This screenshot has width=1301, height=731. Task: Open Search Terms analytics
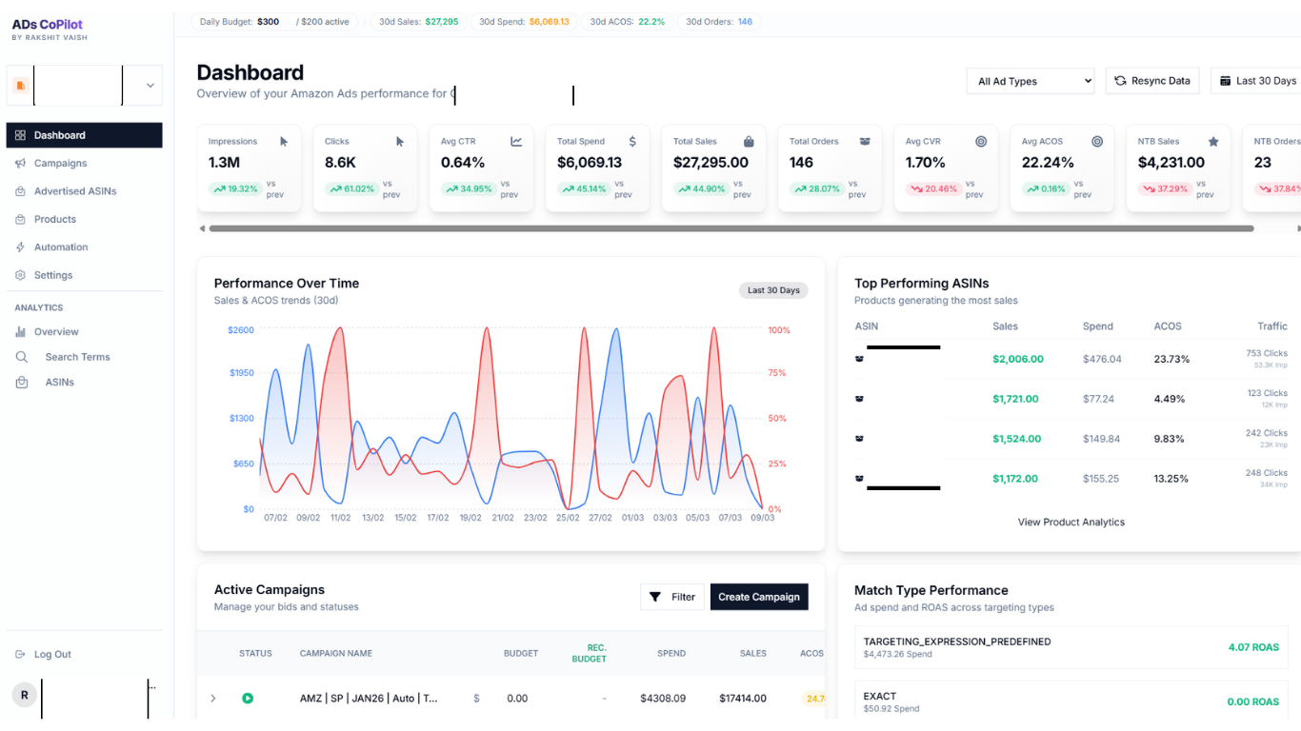pos(77,357)
